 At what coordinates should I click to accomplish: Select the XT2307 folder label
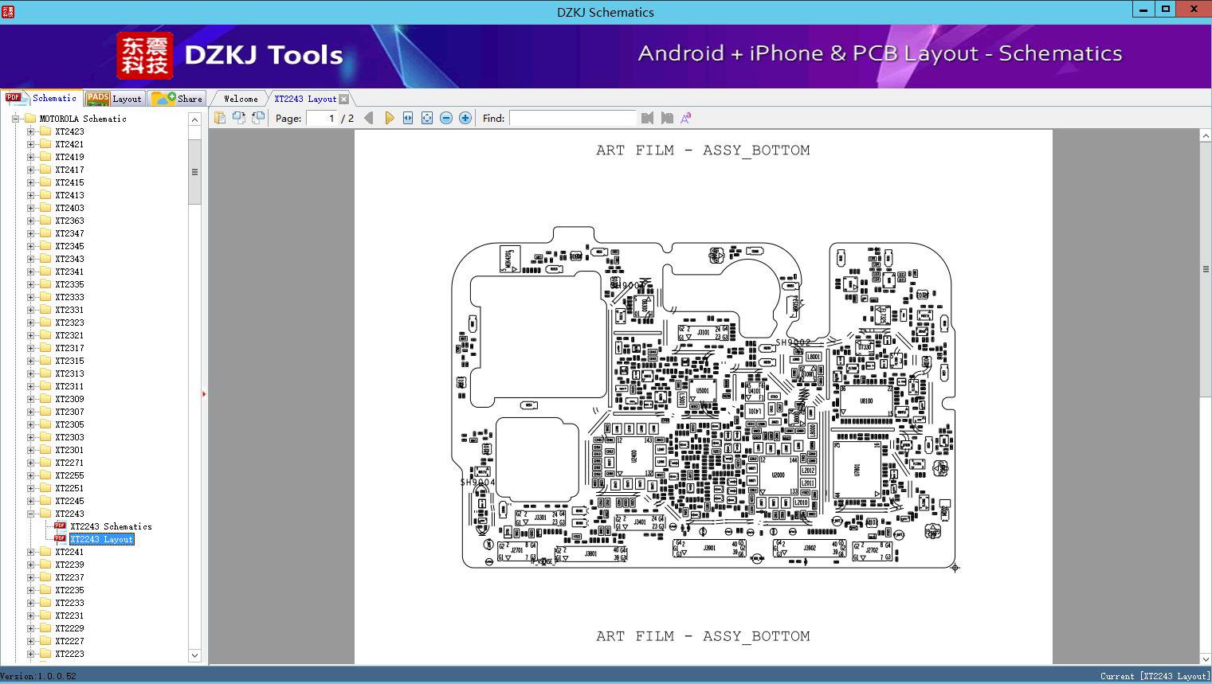(x=69, y=412)
